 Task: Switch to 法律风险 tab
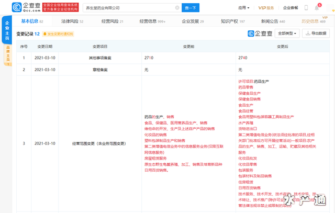pos(72,21)
